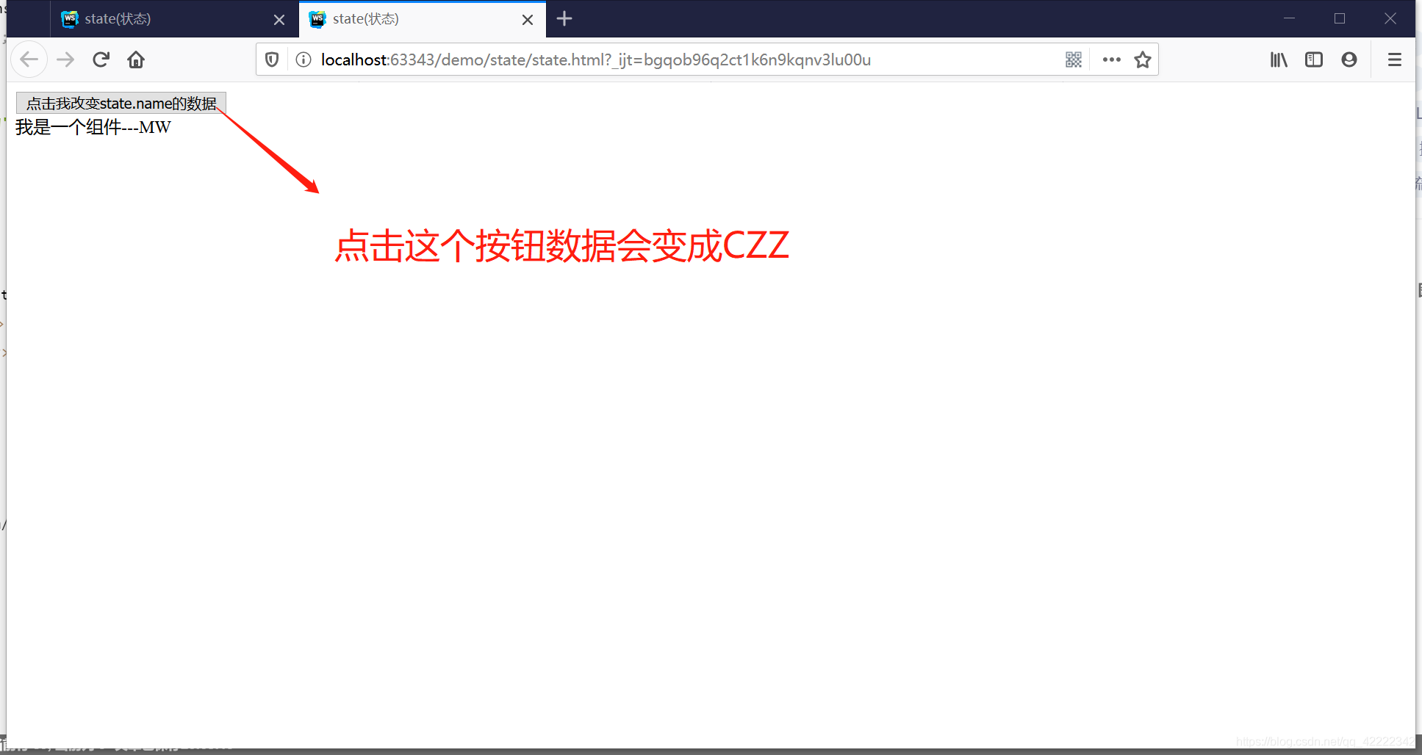The image size is (1422, 755).
Task: Bookmark this page with the star icon
Action: click(1143, 59)
